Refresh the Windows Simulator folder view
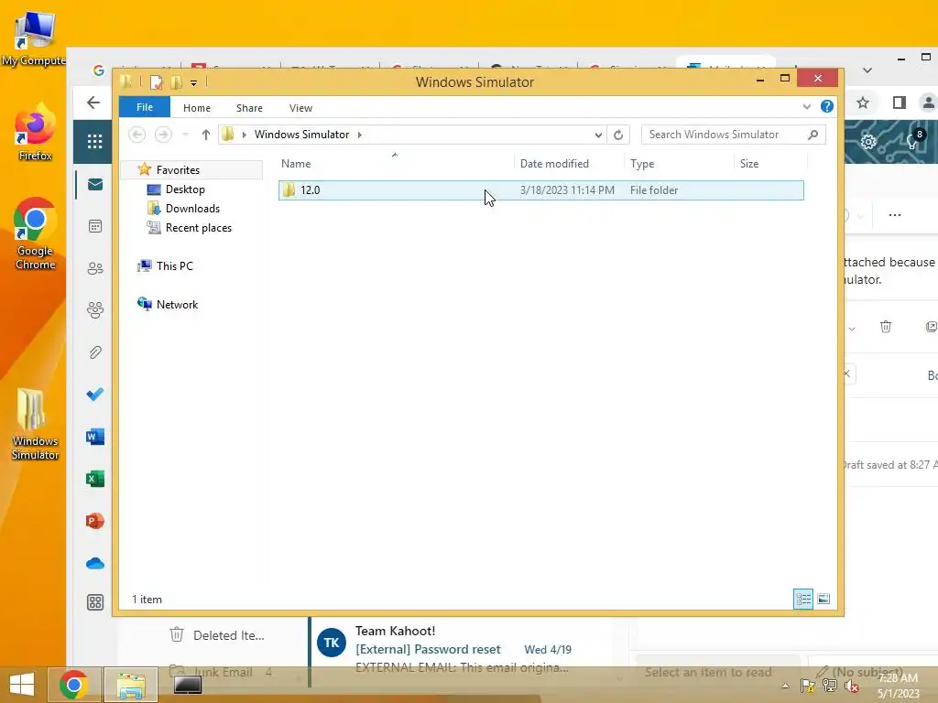 [x=618, y=135]
